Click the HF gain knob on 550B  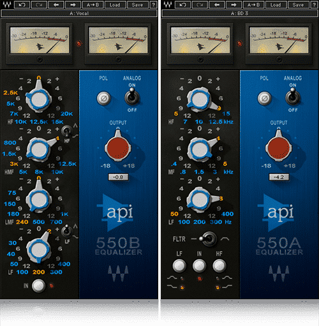39,99
